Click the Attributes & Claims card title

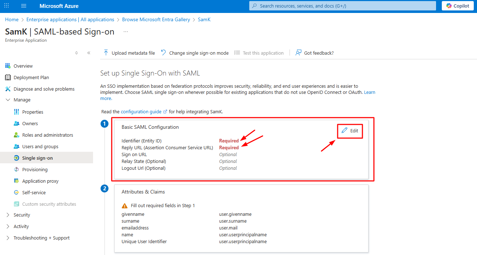(x=143, y=192)
